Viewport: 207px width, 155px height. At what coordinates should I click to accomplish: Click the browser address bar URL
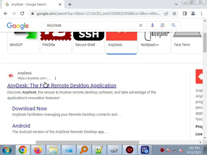click(x=98, y=13)
